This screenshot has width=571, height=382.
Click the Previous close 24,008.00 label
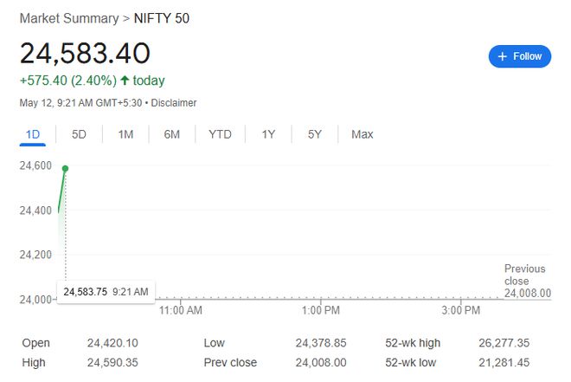click(527, 281)
